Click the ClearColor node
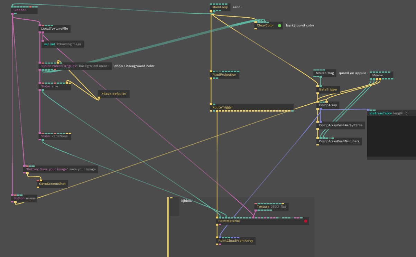Image resolution: width=416 pixels, height=257 pixels. [x=265, y=26]
